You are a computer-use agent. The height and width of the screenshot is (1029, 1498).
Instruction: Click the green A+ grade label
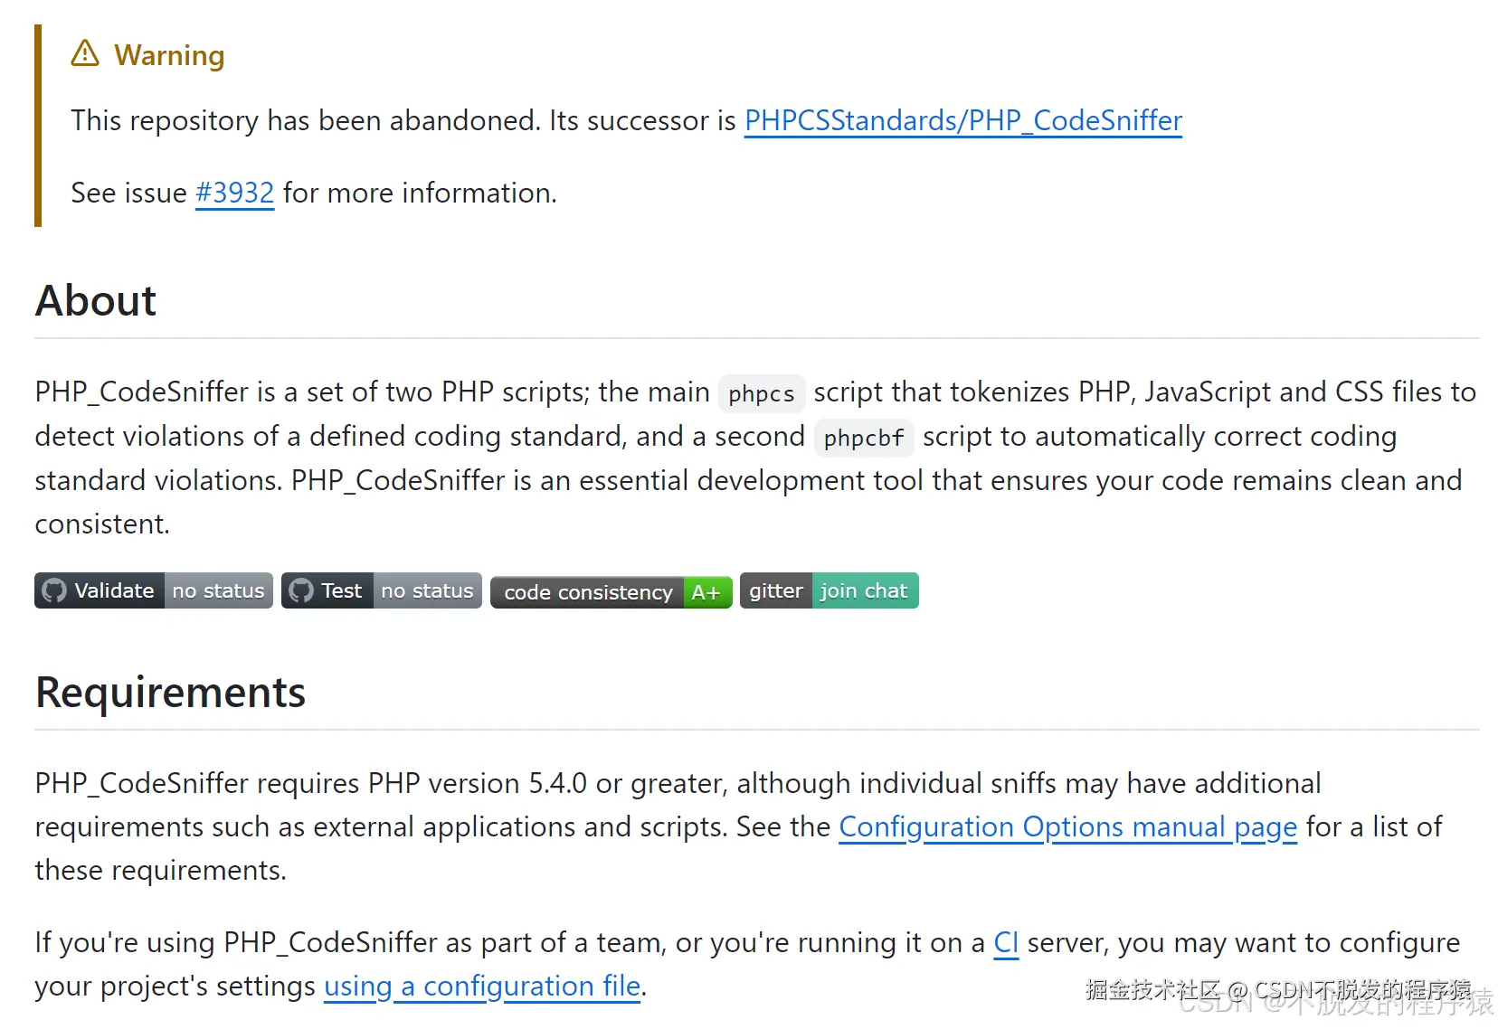706,592
